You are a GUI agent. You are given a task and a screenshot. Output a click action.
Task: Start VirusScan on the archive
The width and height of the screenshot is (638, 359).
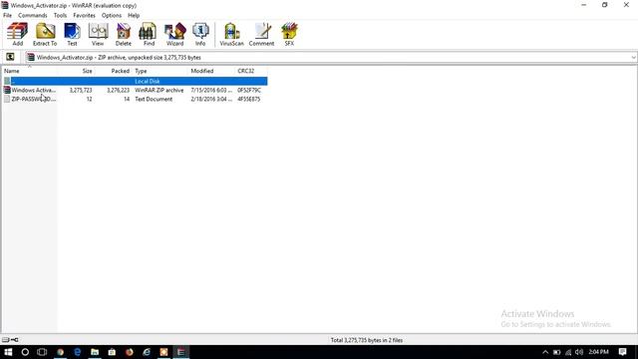tap(231, 34)
